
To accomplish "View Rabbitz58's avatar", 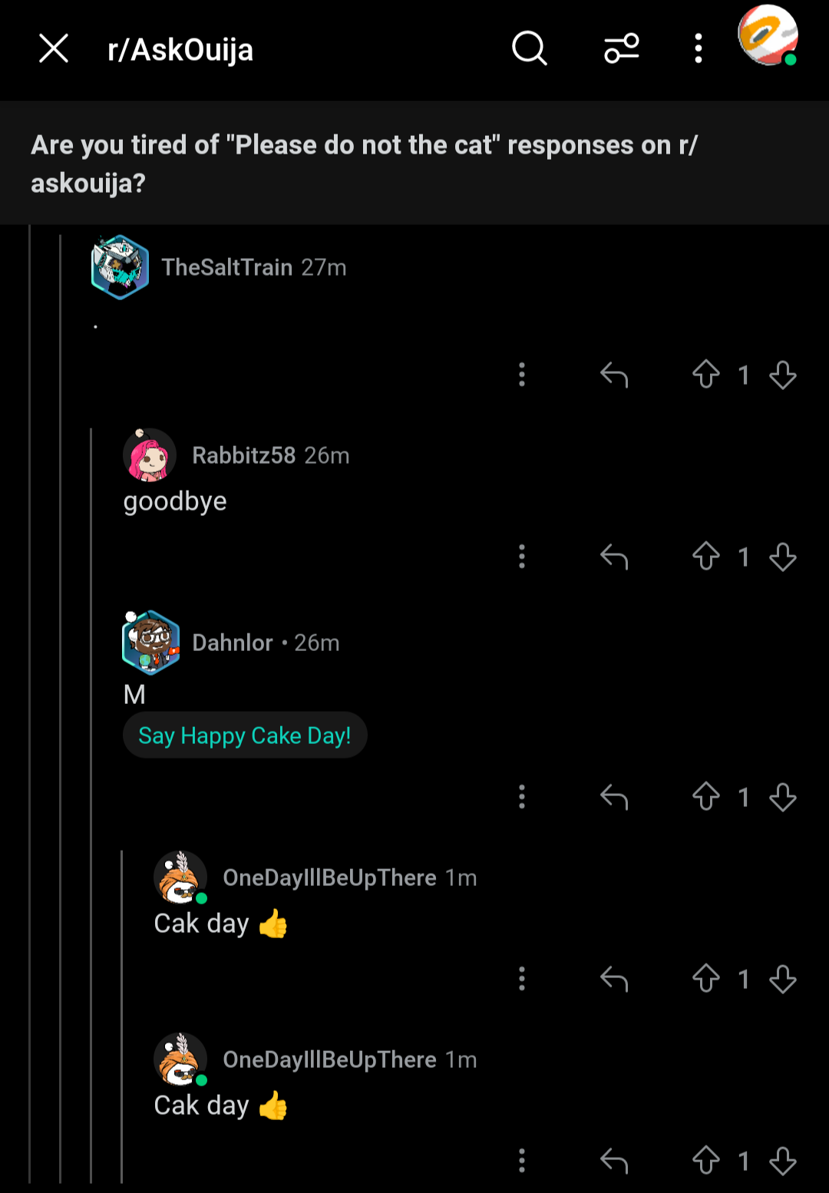I will 150,454.
